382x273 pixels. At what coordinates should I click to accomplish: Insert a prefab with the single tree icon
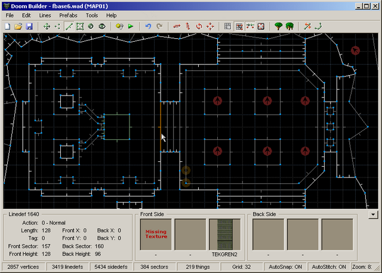[279, 26]
